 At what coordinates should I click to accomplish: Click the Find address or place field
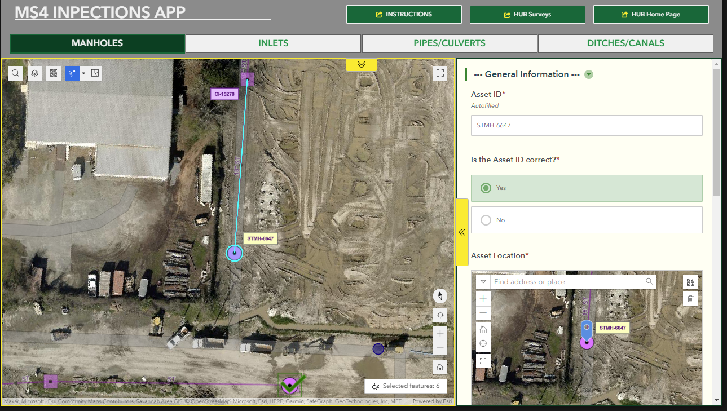[x=564, y=281]
